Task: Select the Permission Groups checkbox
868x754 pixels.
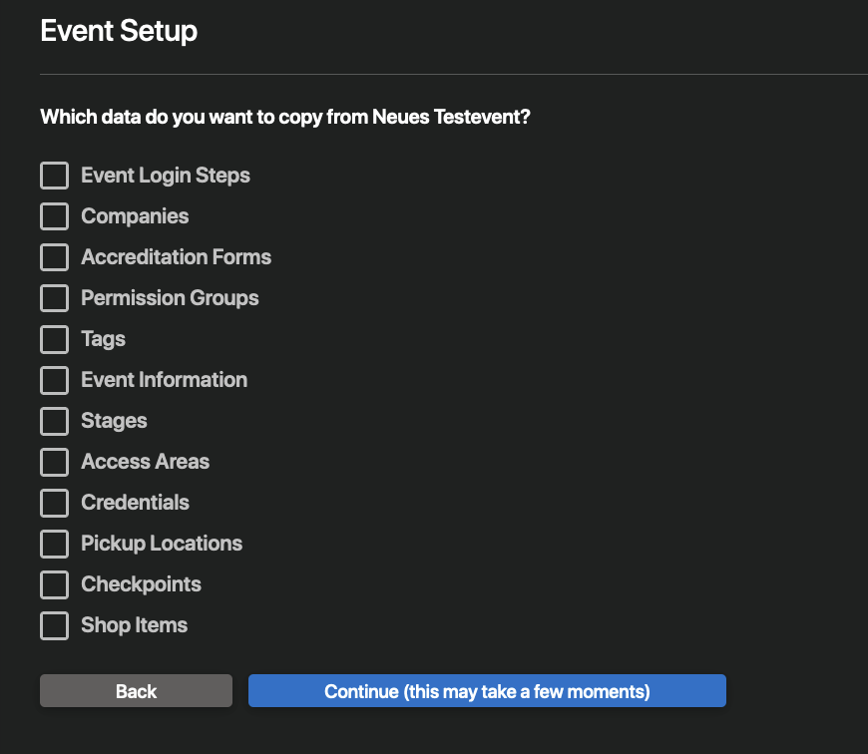Action: 54,298
